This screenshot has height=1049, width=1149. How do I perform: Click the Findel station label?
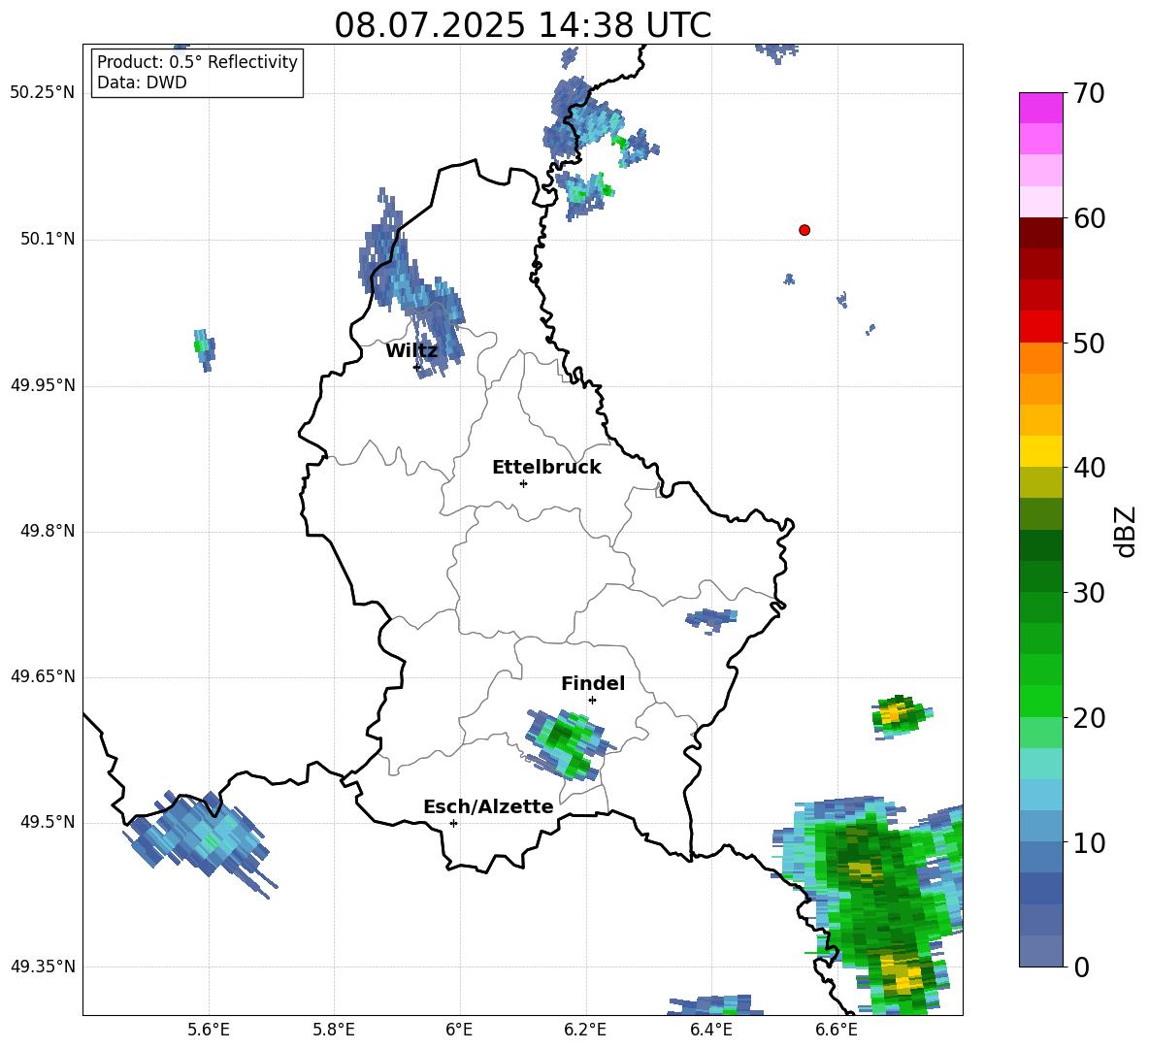pyautogui.click(x=593, y=683)
